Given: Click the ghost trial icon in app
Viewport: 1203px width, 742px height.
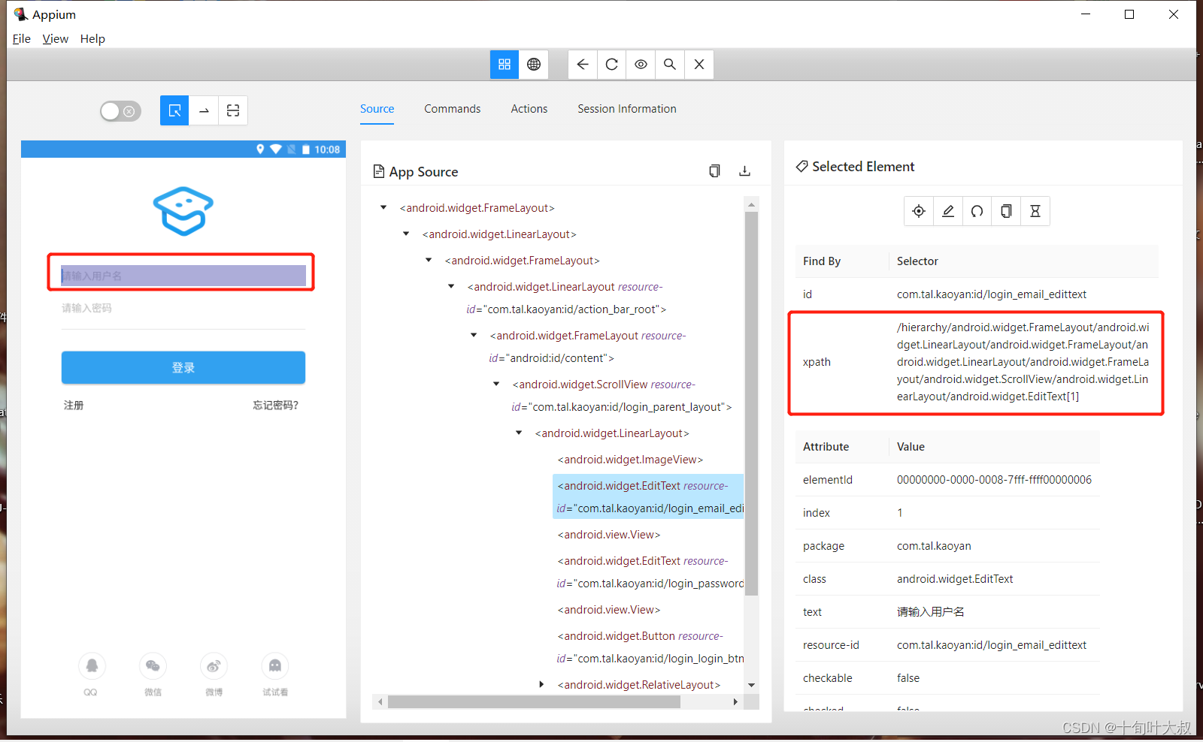Looking at the screenshot, I should point(275,666).
